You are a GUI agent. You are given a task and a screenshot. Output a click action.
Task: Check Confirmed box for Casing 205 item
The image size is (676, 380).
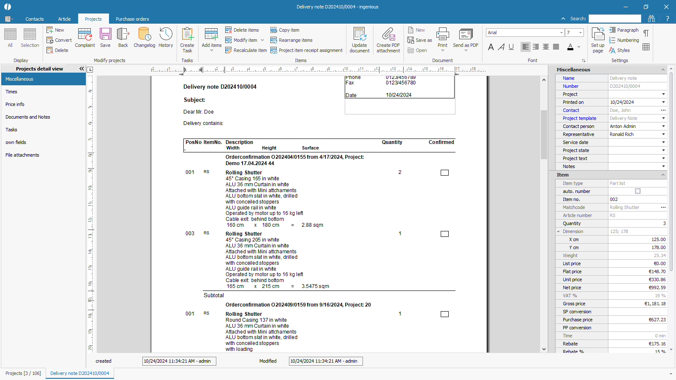pos(444,234)
